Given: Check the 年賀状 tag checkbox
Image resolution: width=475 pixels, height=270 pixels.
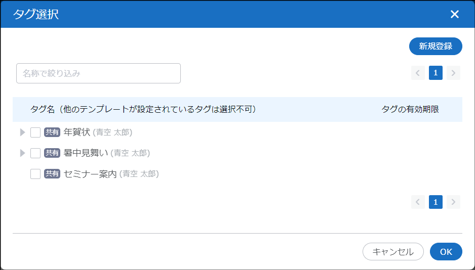Looking at the screenshot, I should [35, 132].
